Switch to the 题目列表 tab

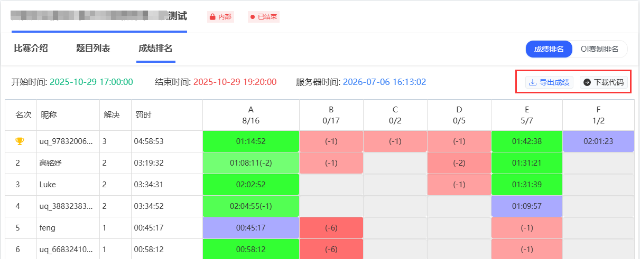click(x=93, y=49)
